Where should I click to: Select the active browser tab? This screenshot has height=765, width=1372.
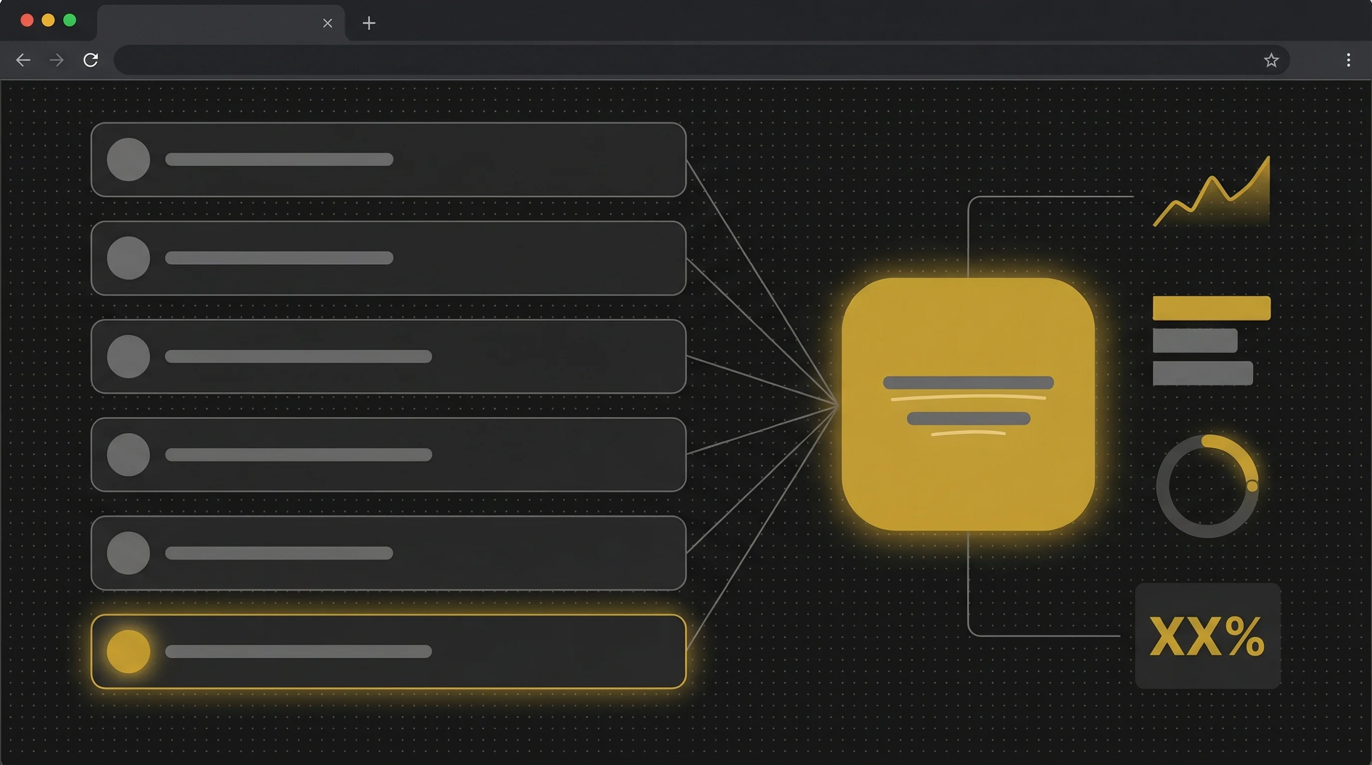(221, 23)
